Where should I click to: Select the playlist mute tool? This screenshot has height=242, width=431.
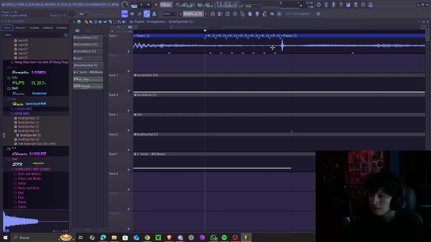click(100, 22)
